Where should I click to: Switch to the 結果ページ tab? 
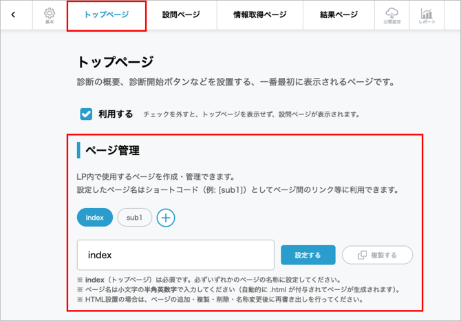click(339, 14)
